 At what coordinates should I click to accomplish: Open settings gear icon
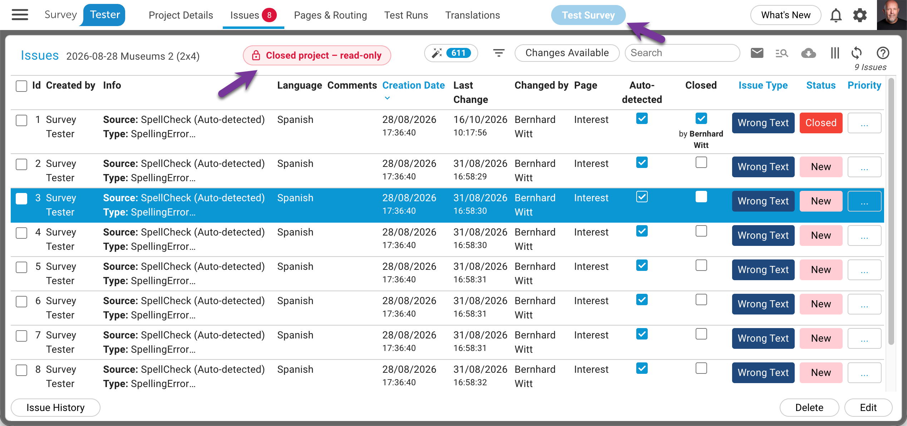pyautogui.click(x=860, y=15)
